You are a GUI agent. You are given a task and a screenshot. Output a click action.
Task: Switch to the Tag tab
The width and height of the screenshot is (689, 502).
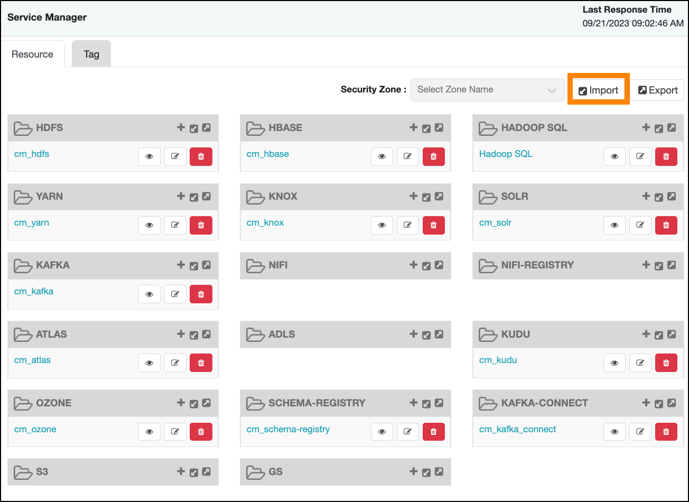(x=91, y=54)
